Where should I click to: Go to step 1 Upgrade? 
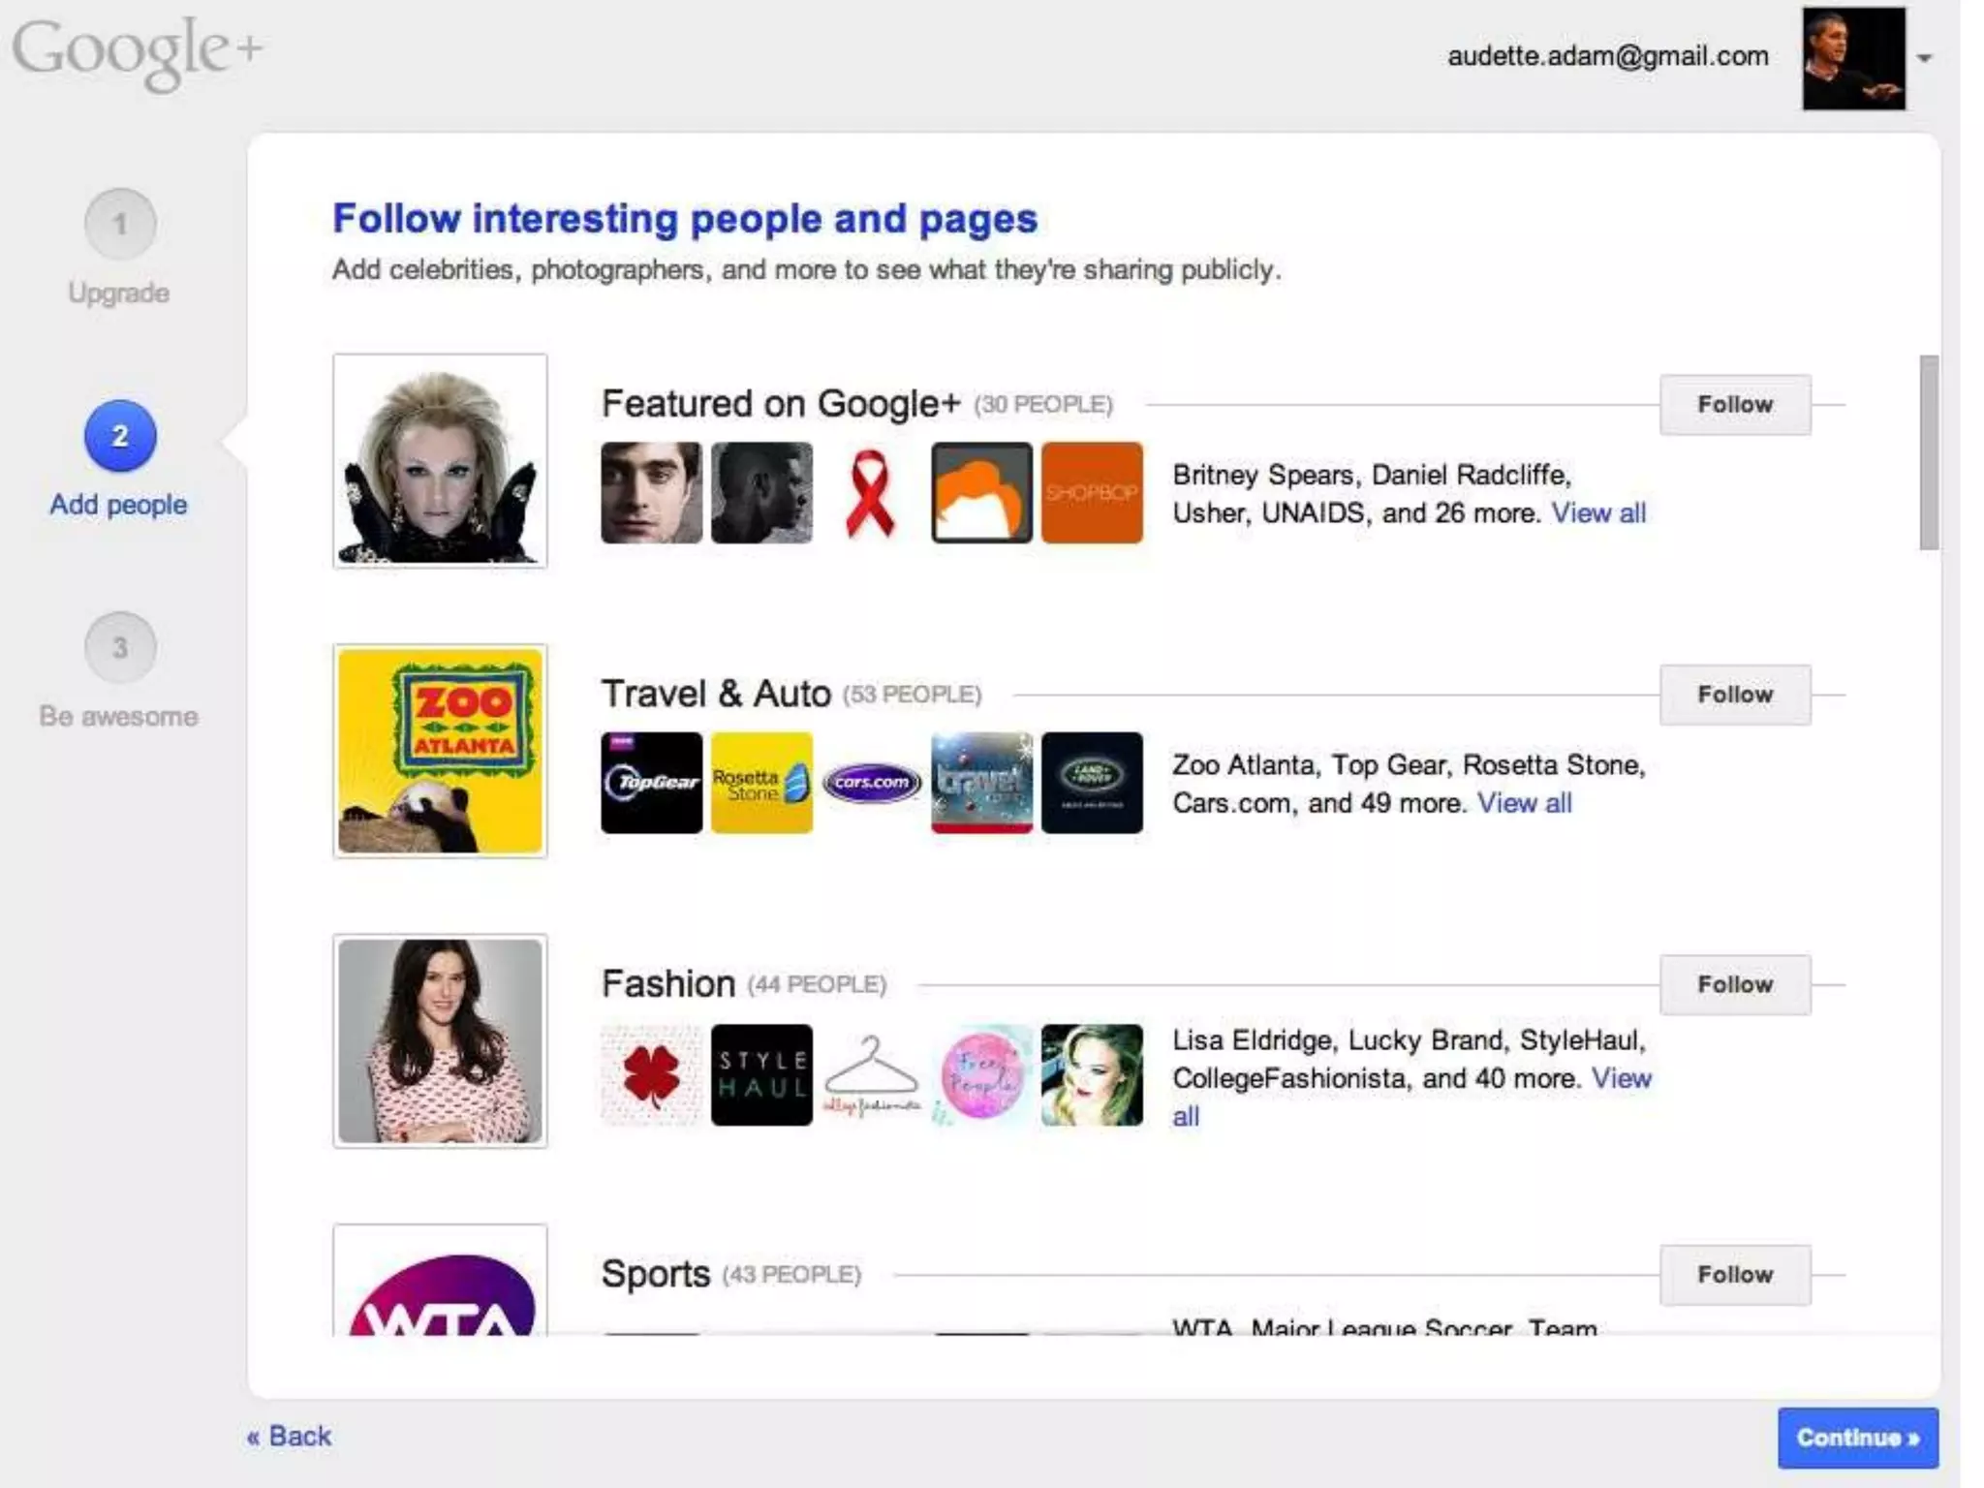coord(120,225)
